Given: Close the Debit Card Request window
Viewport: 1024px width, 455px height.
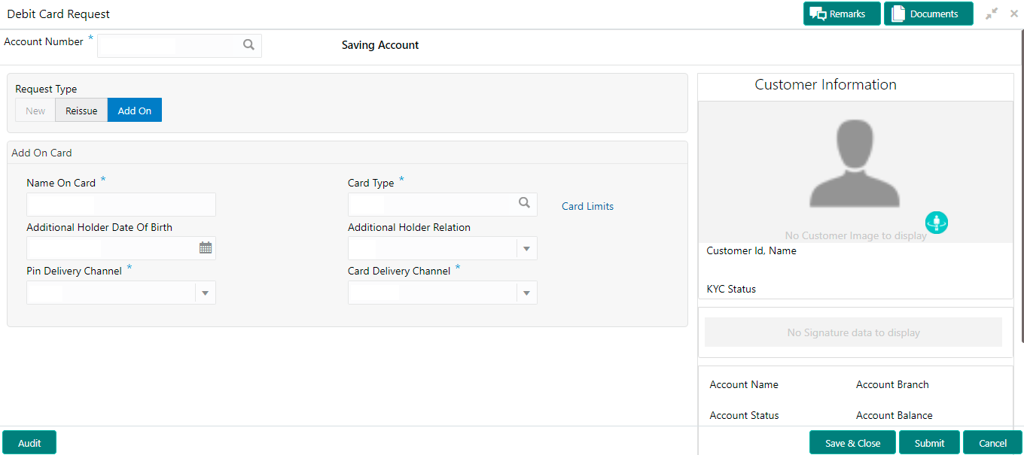Looking at the screenshot, I should [1013, 14].
